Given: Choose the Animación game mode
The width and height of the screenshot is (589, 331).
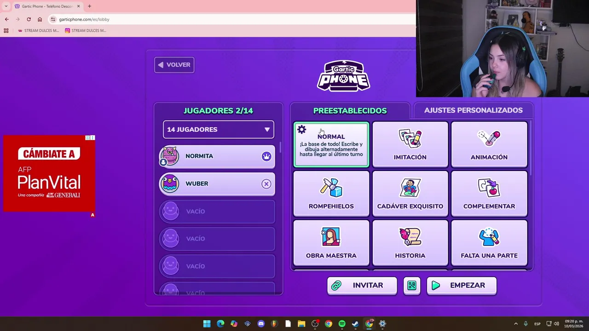Looking at the screenshot, I should [x=489, y=144].
